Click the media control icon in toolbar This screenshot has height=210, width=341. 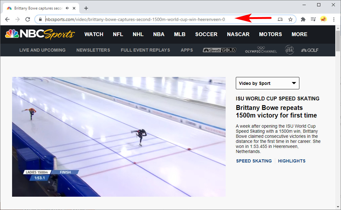pos(313,19)
